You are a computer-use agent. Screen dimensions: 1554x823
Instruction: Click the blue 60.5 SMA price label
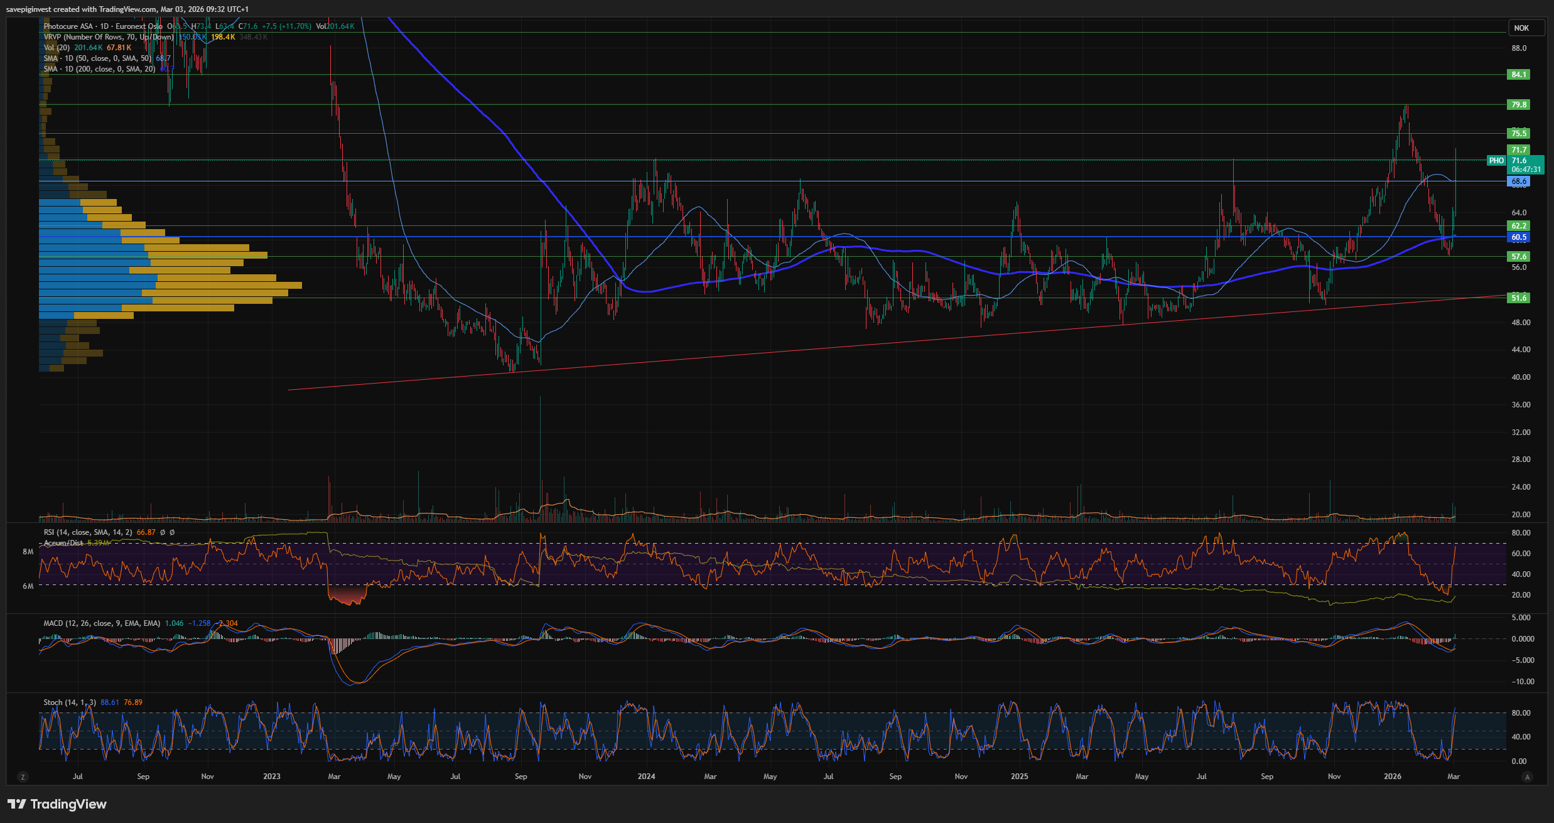click(1518, 237)
